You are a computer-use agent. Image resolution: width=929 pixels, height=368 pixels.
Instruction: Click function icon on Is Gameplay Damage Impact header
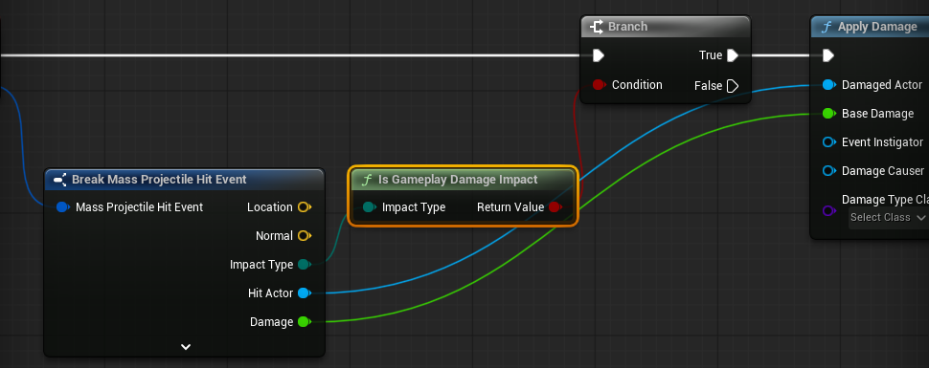[367, 180]
